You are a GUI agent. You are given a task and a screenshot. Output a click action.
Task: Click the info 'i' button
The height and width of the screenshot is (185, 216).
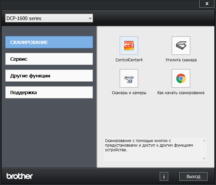pos(164,176)
